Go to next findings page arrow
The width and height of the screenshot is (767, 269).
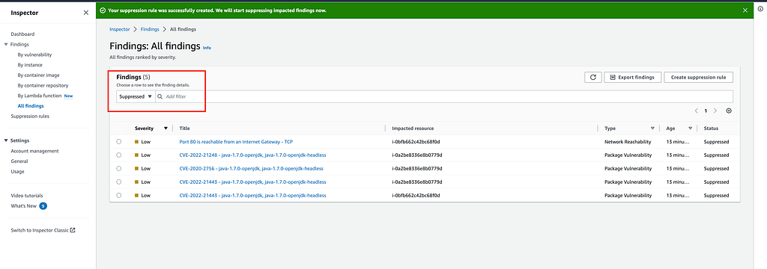715,111
